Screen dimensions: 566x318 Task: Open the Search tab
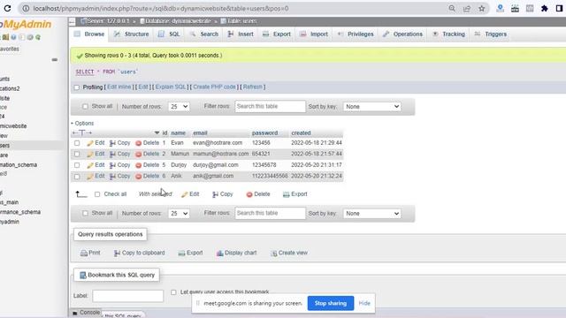[204, 34]
